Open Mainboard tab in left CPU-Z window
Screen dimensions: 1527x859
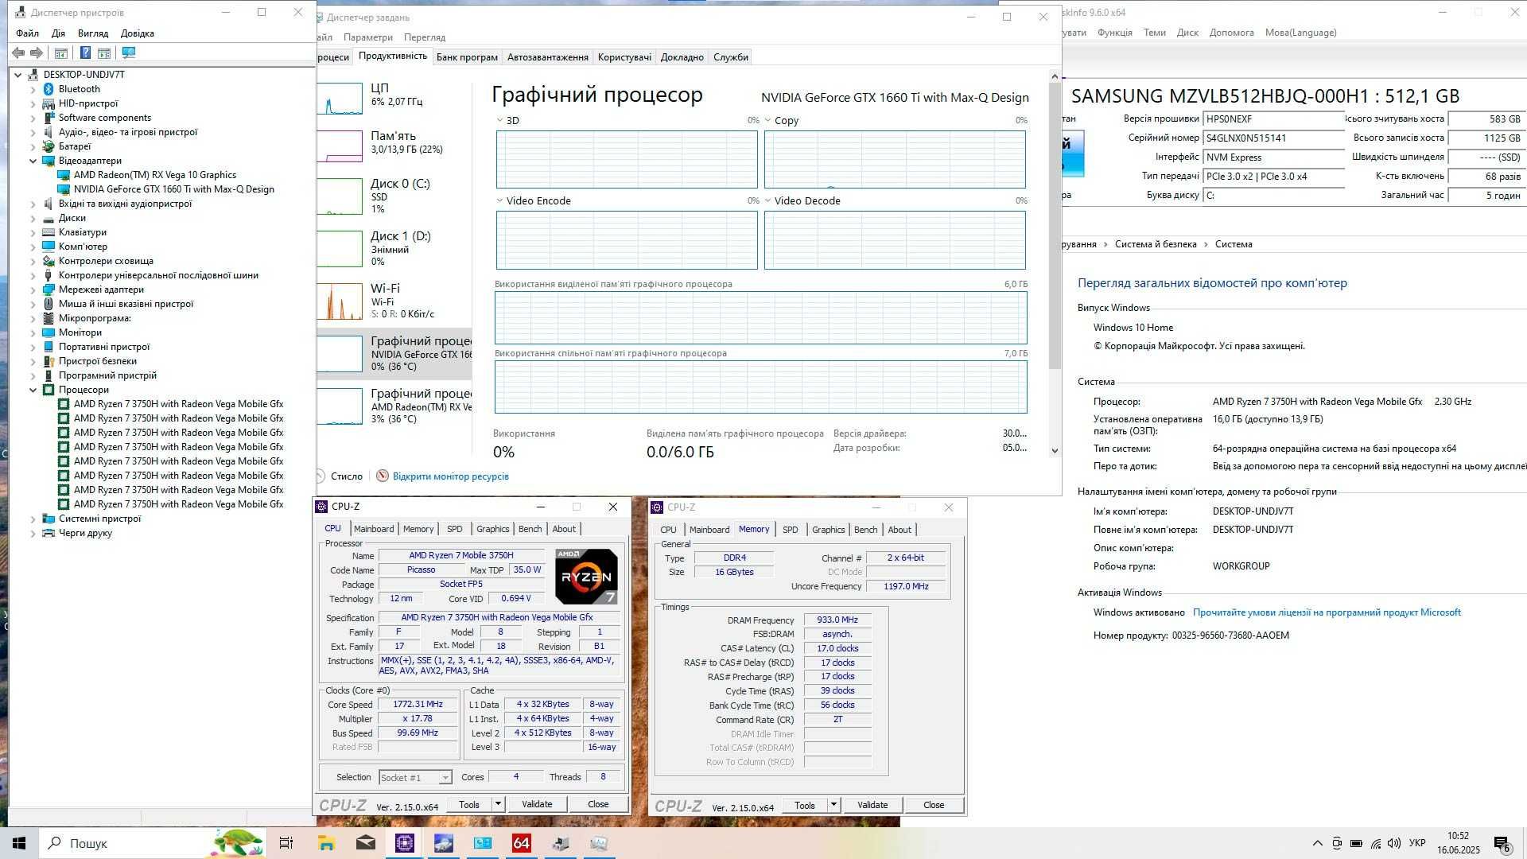[374, 529]
